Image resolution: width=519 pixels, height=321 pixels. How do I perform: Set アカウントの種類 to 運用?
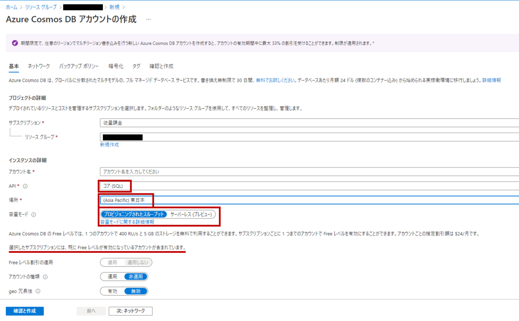pos(112,277)
